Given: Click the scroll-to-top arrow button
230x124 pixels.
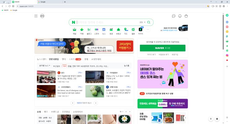Looking at the screenshot, I should coord(211,119).
